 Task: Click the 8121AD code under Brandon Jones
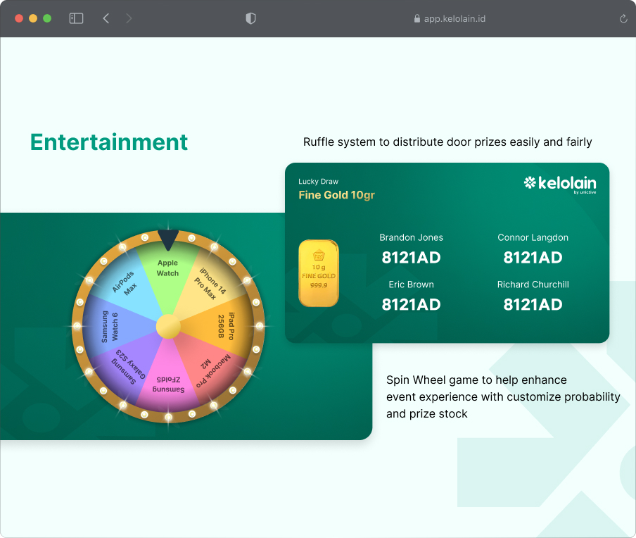pyautogui.click(x=412, y=258)
